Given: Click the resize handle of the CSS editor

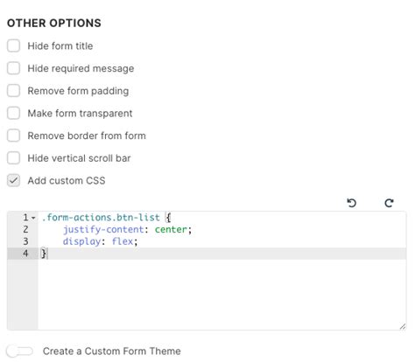Looking at the screenshot, I should tap(403, 327).
